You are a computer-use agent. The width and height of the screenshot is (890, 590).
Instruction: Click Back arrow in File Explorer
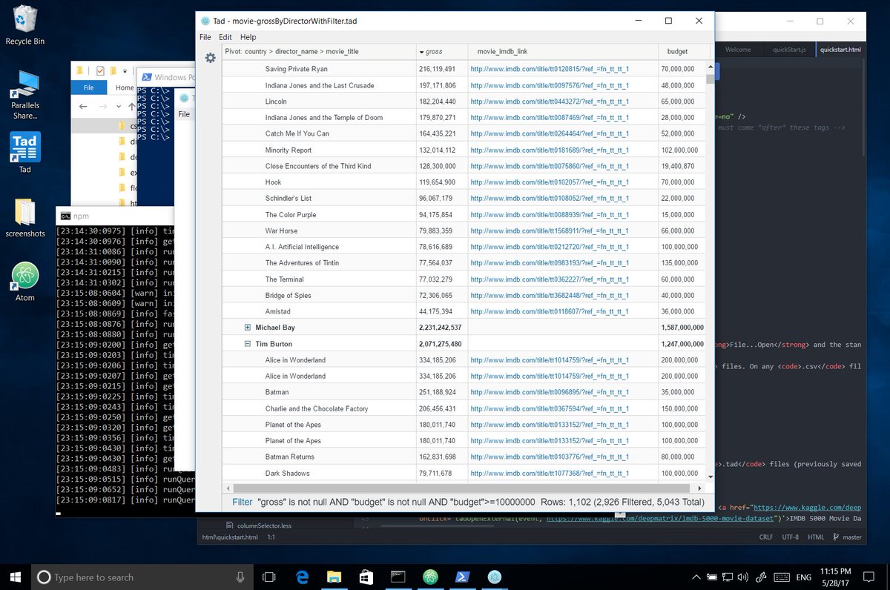tap(83, 106)
